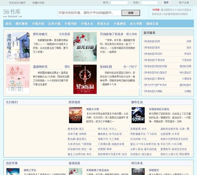This screenshot has height=175, width=197.
Task: Open the 武侠仙侠 category heading
Action: tap(74, 102)
